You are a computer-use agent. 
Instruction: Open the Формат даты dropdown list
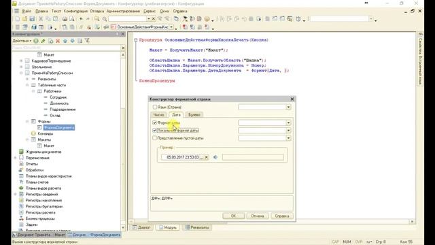tap(288, 122)
